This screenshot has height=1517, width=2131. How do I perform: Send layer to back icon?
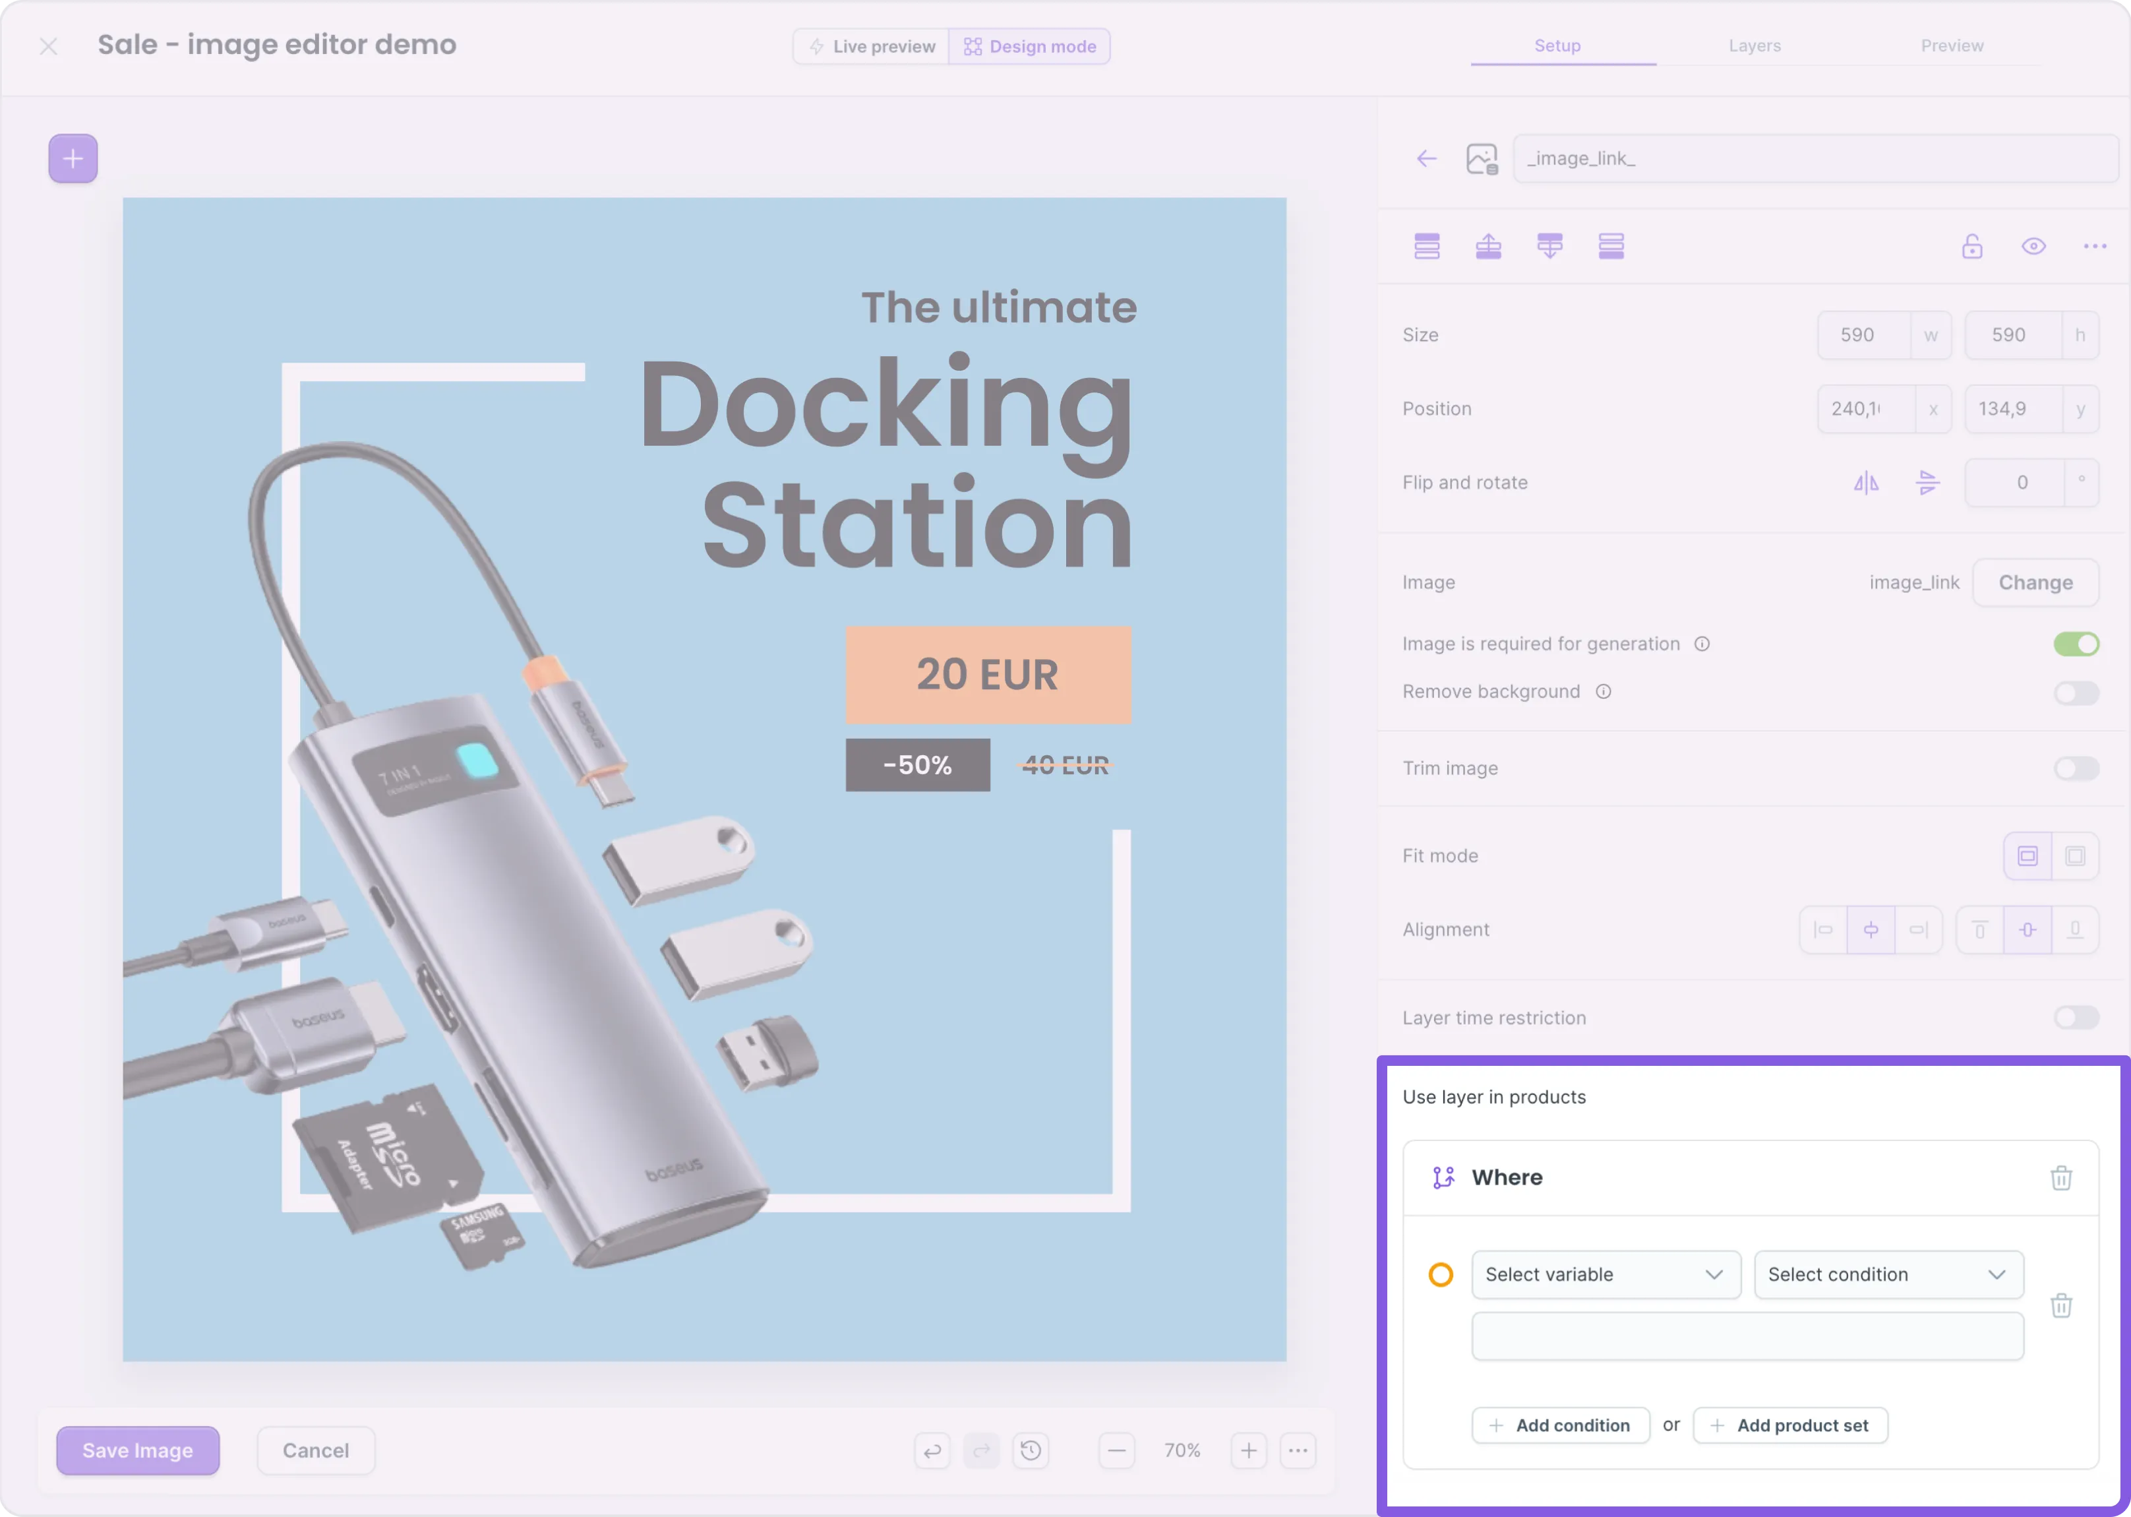(x=1612, y=247)
